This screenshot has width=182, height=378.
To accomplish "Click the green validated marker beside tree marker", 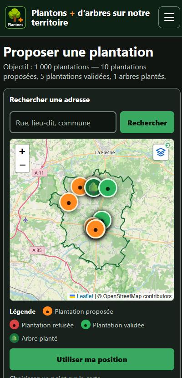I will coord(108,189).
